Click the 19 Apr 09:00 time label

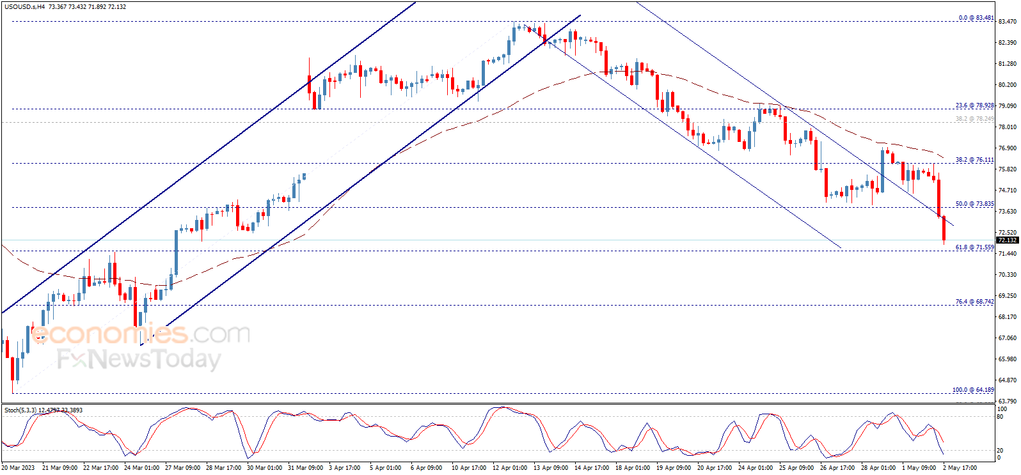(x=674, y=468)
